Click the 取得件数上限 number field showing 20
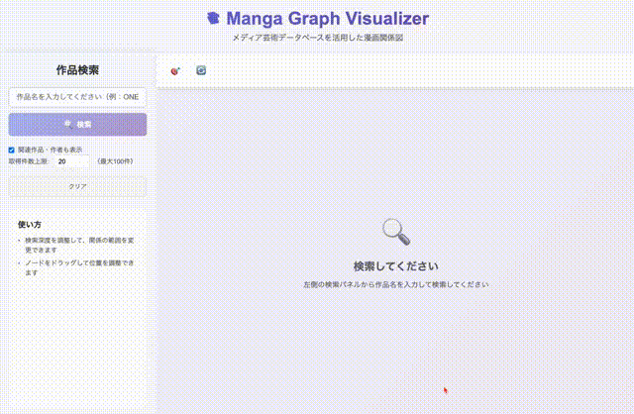The height and width of the screenshot is (414, 634). 72,161
